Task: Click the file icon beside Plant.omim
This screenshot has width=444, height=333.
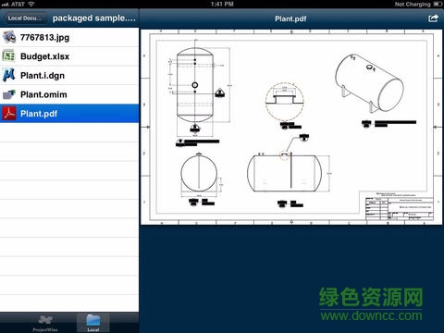Action: point(9,94)
